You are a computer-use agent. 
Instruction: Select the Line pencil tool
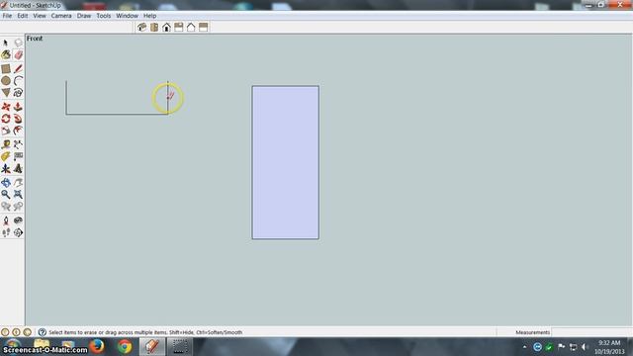pos(18,68)
